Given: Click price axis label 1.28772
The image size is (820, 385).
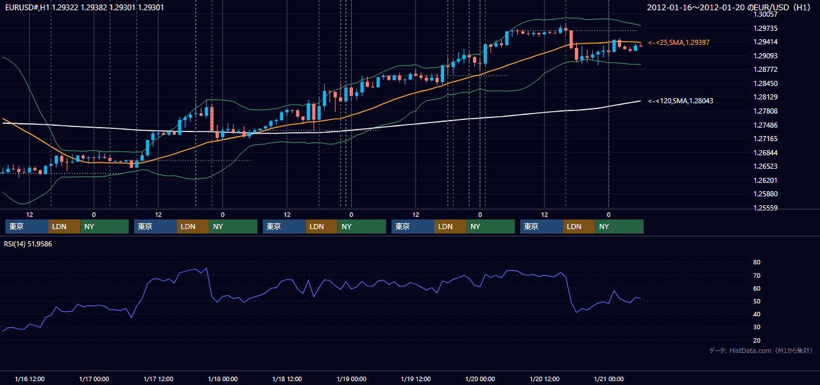Looking at the screenshot, I should (765, 69).
